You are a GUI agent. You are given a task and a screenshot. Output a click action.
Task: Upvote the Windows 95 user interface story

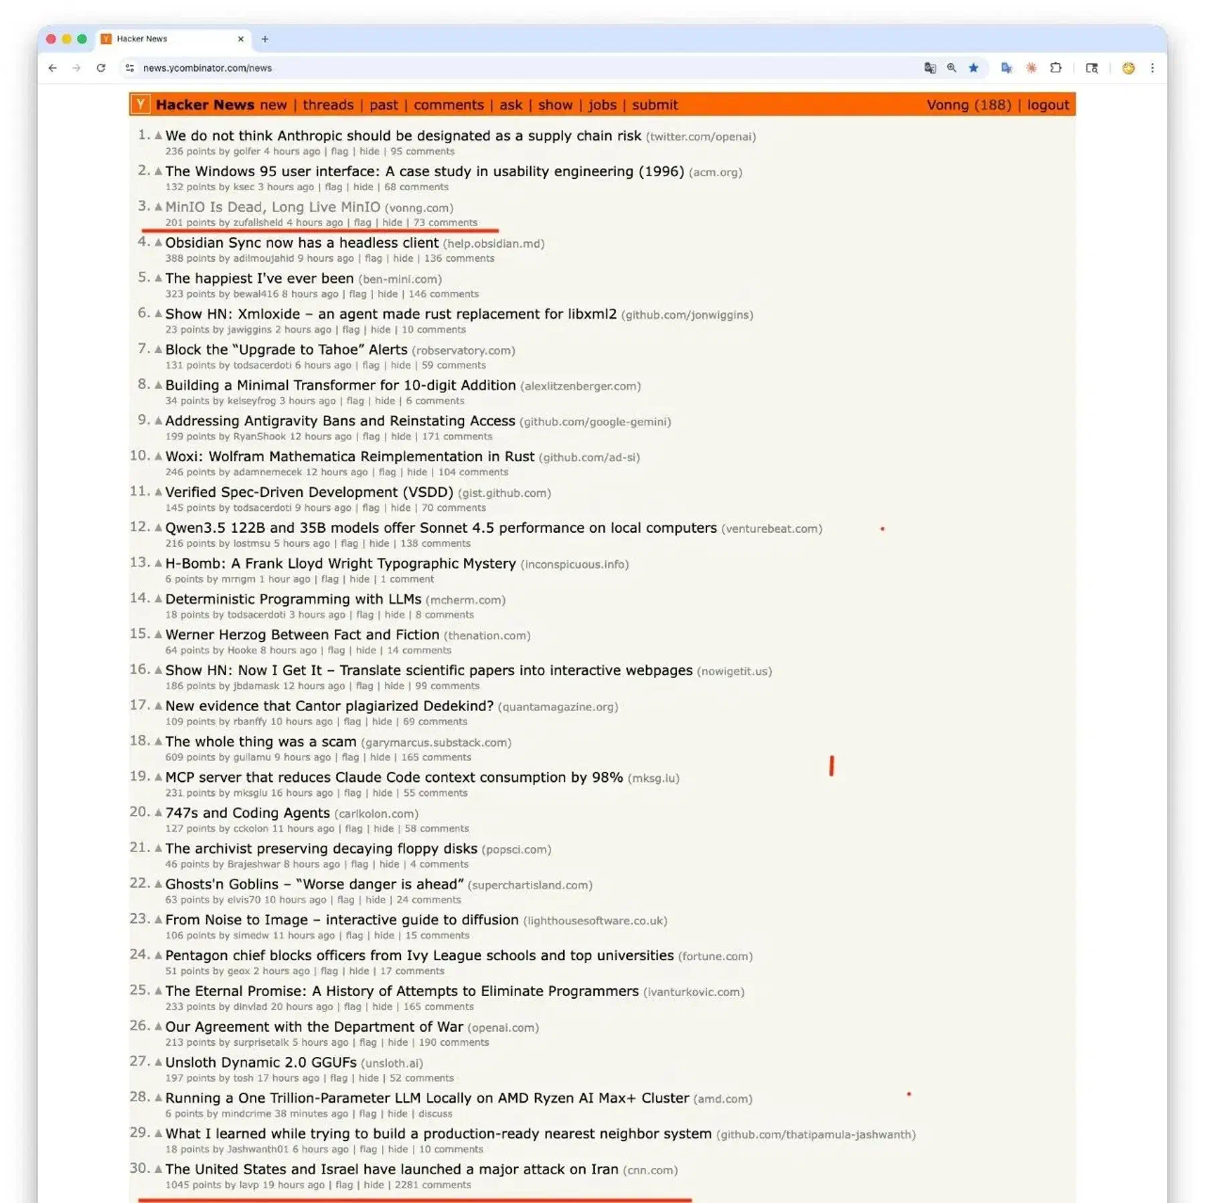click(158, 171)
